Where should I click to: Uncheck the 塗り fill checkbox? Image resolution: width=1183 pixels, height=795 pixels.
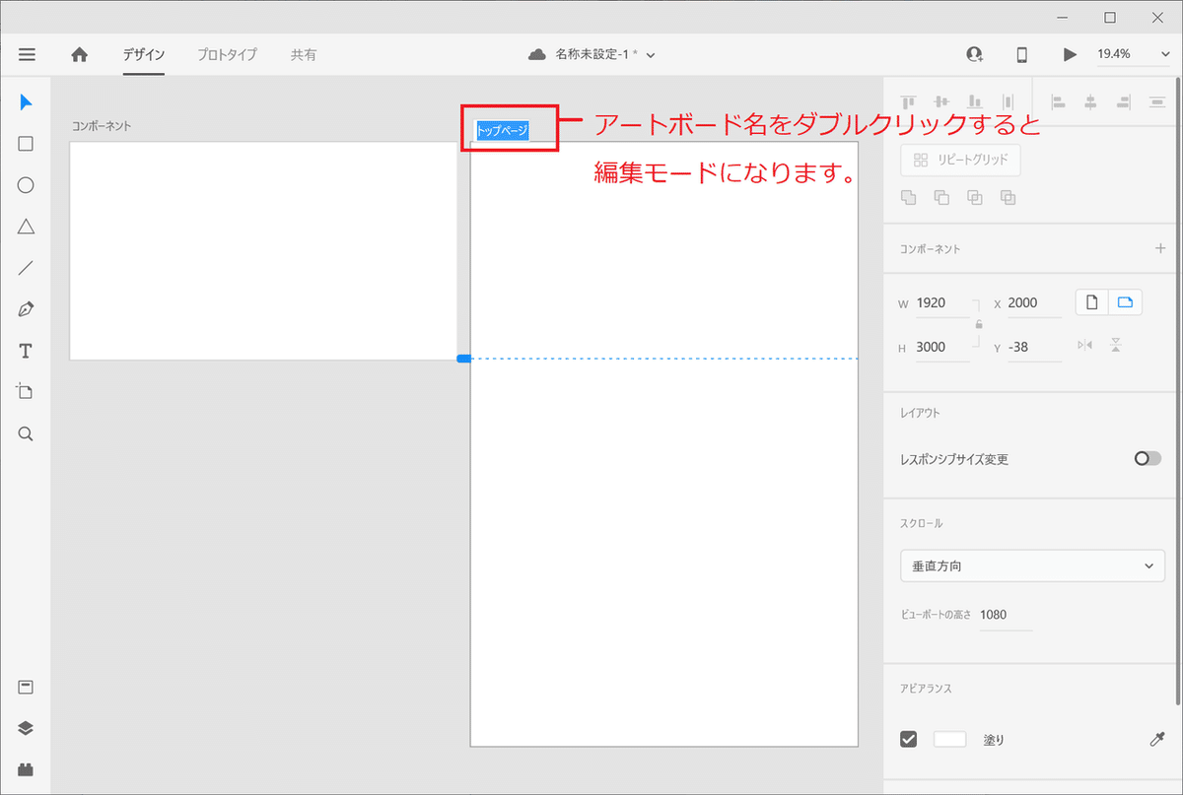point(909,739)
